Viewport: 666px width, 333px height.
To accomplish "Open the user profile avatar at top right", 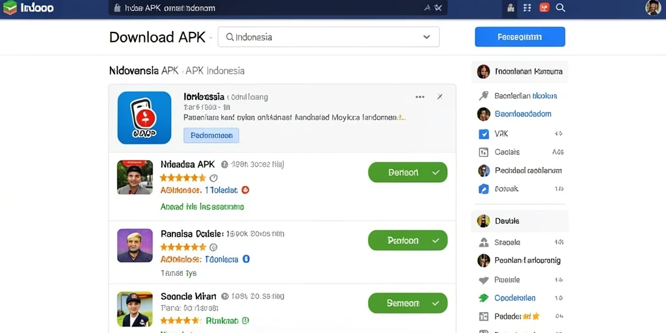I will (x=653, y=8).
